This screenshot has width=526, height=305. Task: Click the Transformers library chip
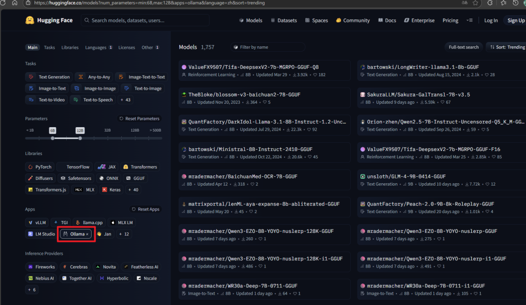coord(140,167)
